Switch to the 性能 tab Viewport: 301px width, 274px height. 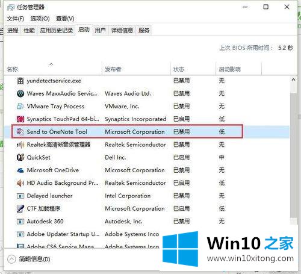[x=29, y=31]
